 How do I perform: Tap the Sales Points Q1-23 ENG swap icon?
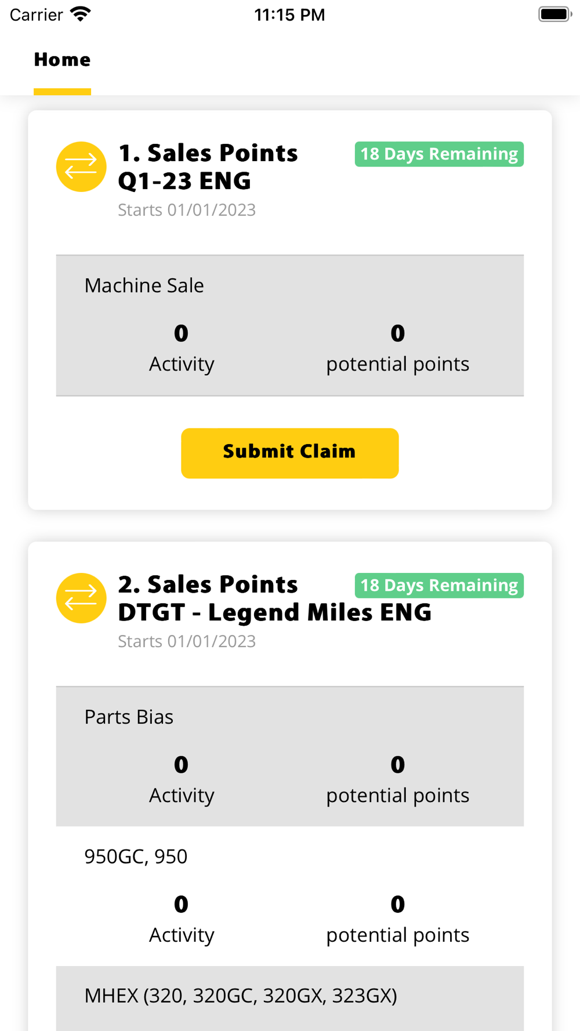coord(81,167)
